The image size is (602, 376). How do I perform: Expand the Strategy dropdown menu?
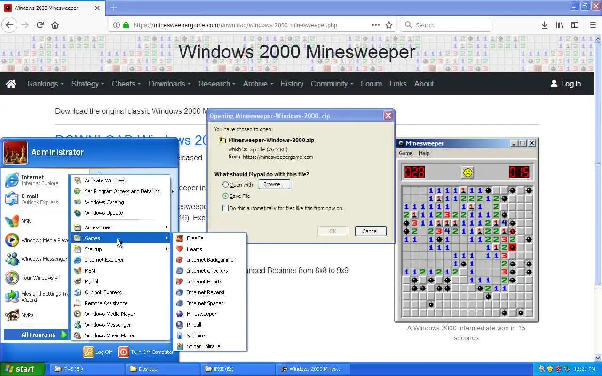tap(88, 84)
